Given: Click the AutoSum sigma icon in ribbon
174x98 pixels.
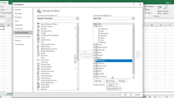Looking at the screenshot, I should coord(145,6).
